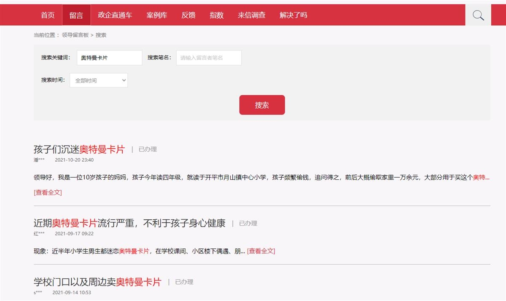Click 已办理 status beside 孩子们沉迷奥特曼卡片

tap(148, 149)
